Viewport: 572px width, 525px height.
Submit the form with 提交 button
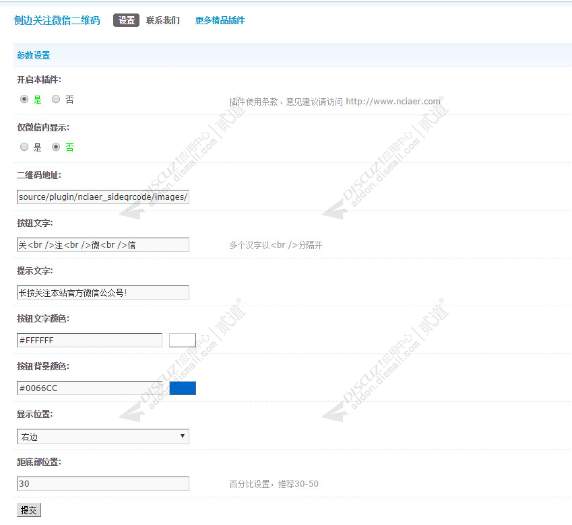coord(29,510)
